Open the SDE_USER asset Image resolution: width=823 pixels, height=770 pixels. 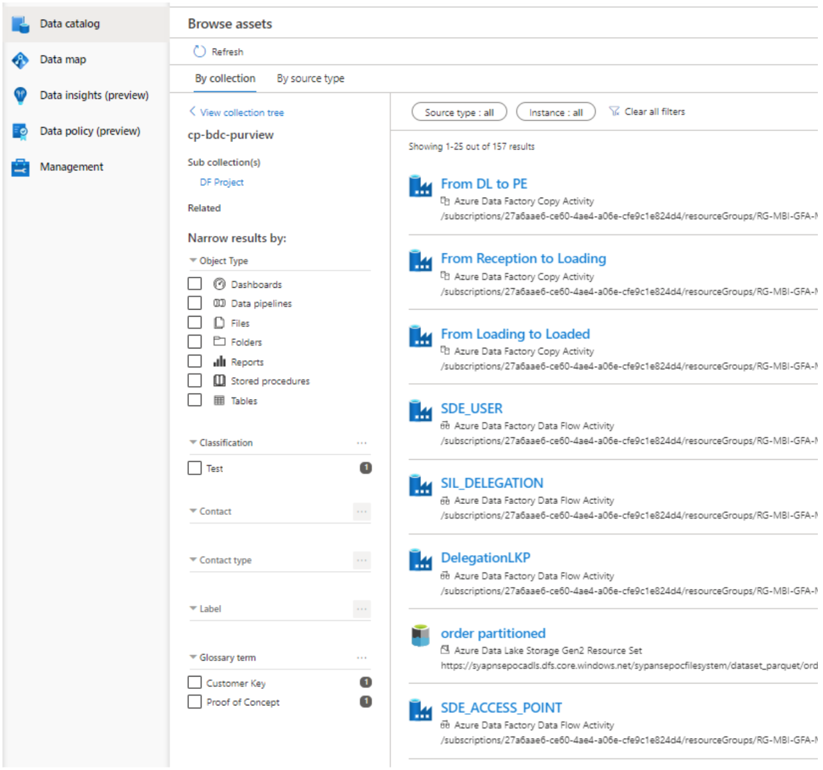[x=472, y=408]
